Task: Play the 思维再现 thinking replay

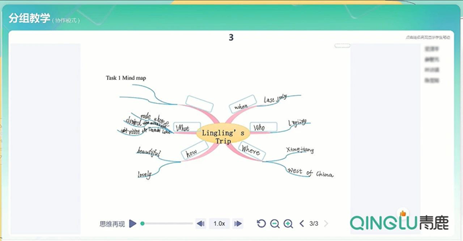Action: coord(133,224)
